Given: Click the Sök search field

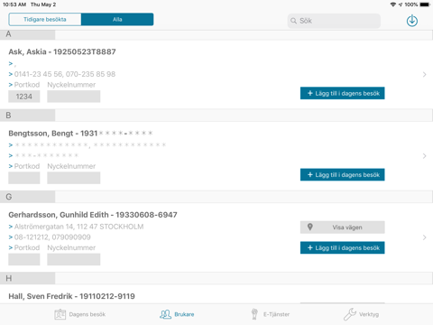Looking at the screenshot, I should 334,21.
